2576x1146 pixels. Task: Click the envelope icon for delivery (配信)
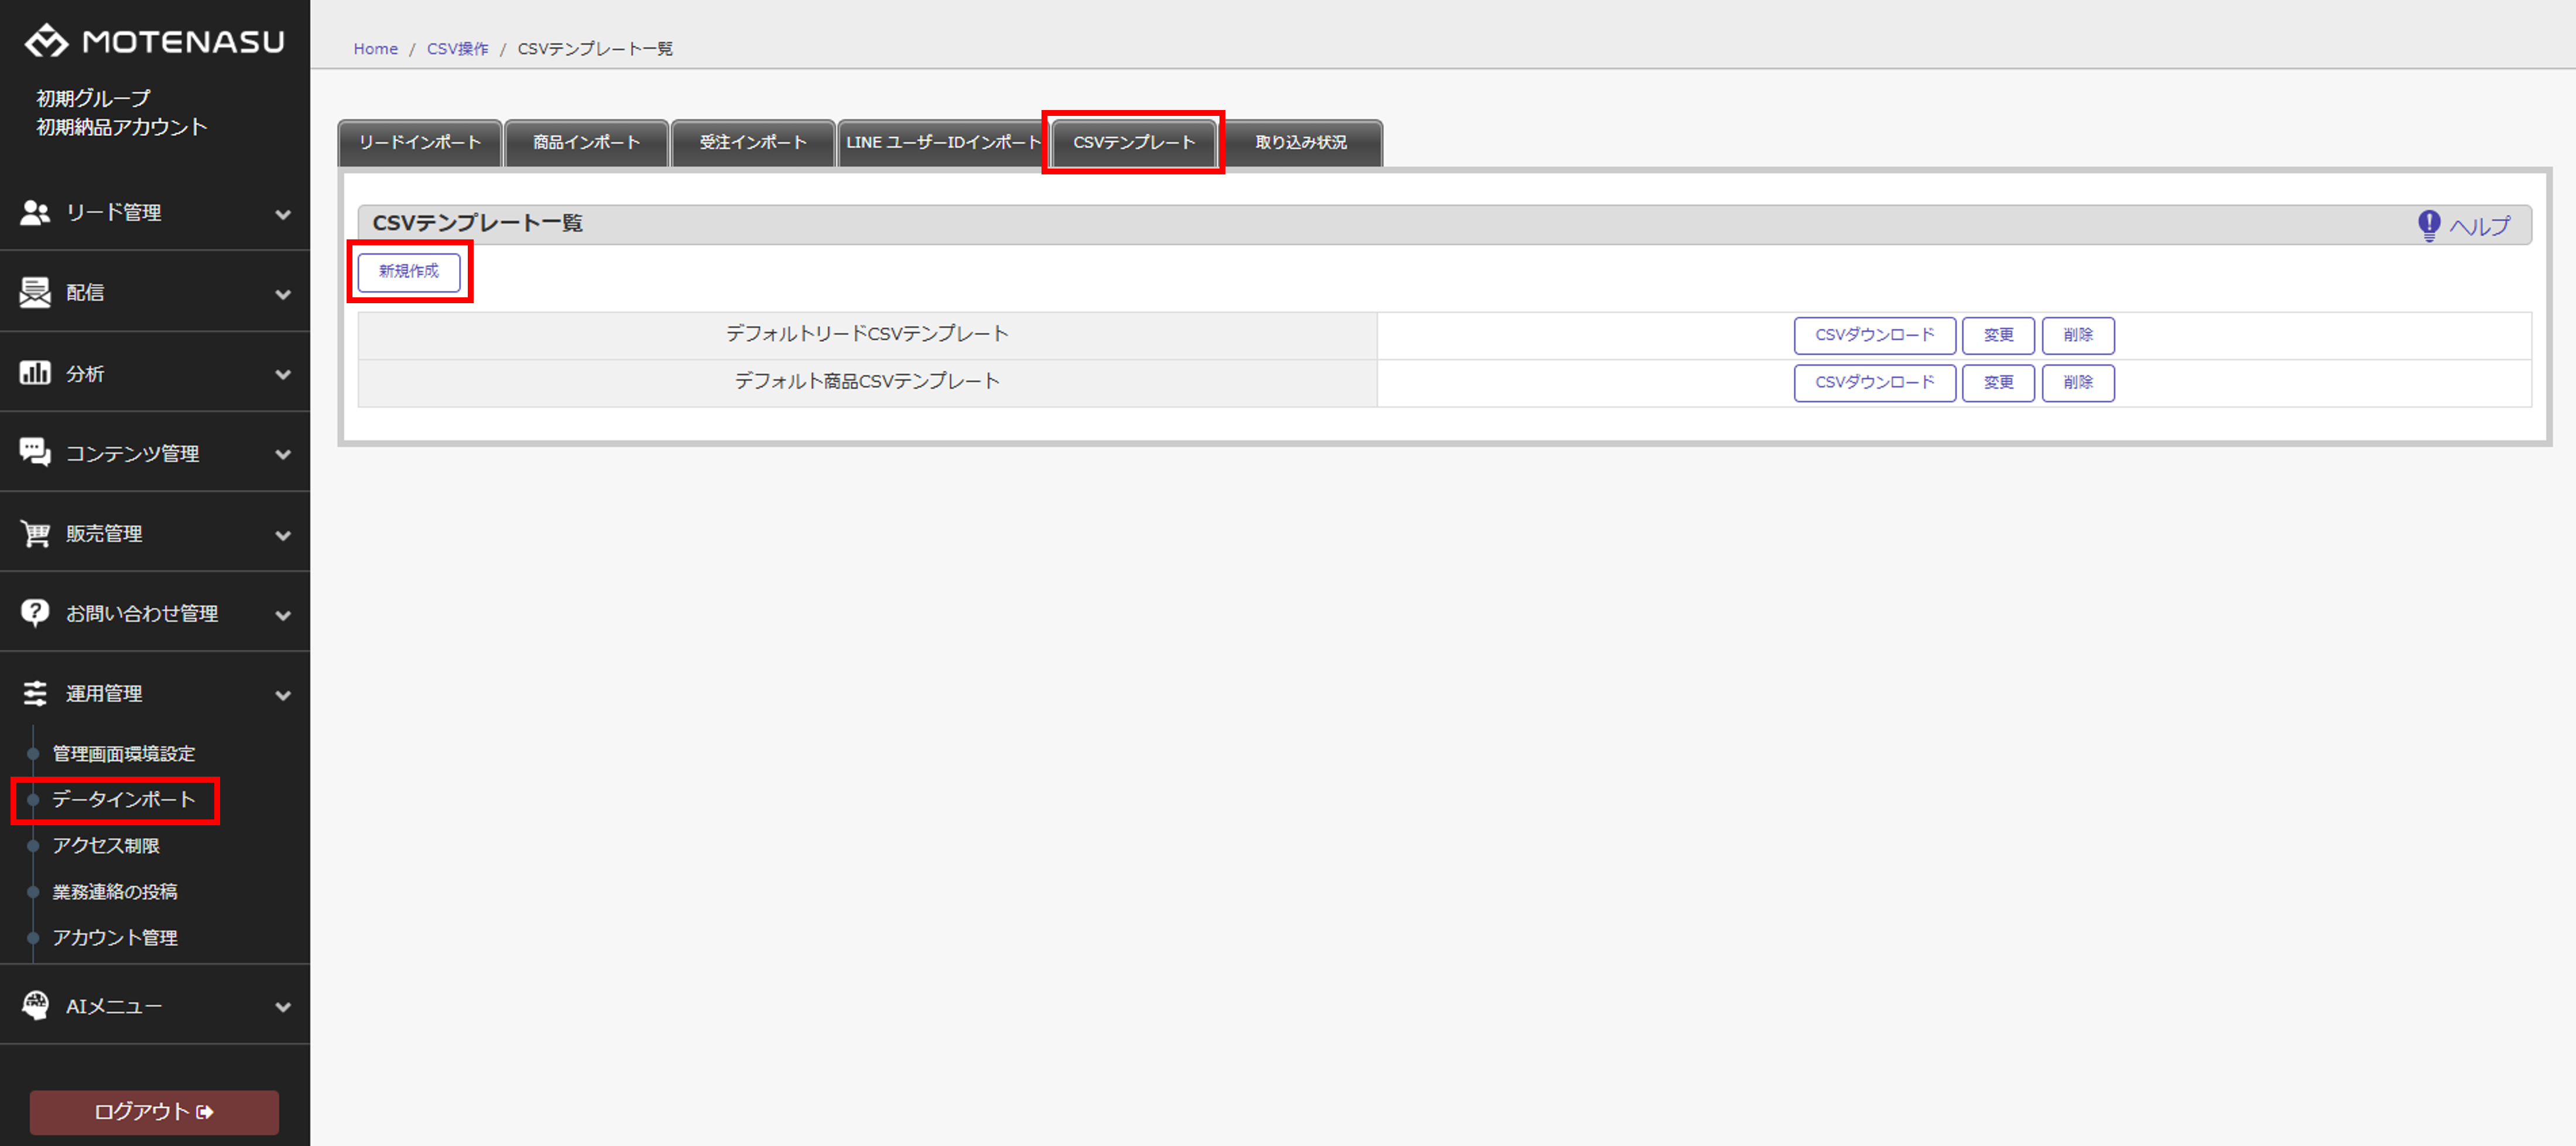pyautogui.click(x=35, y=292)
